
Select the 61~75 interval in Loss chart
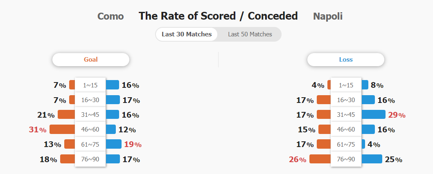click(346, 144)
